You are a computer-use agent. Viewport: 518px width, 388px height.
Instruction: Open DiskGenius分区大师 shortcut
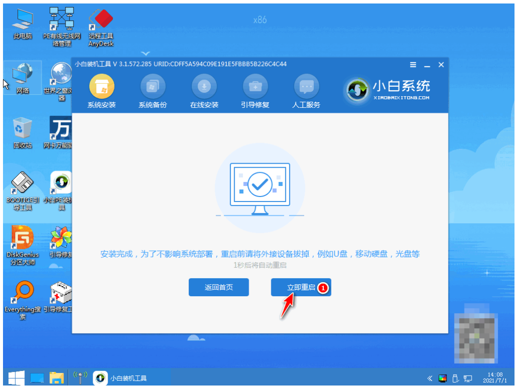pos(22,245)
